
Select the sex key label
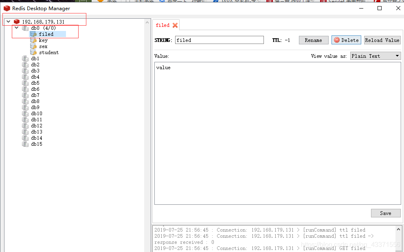point(43,46)
